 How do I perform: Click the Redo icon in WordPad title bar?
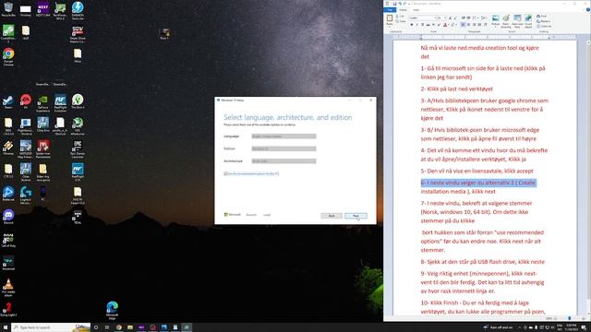(x=404, y=4)
